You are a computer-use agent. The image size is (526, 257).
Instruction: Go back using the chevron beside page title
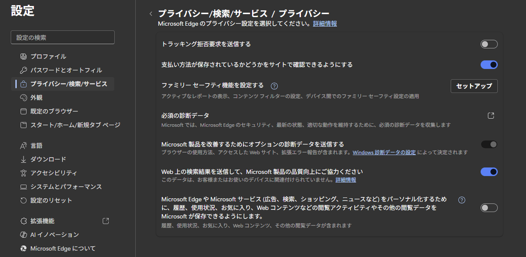(151, 14)
